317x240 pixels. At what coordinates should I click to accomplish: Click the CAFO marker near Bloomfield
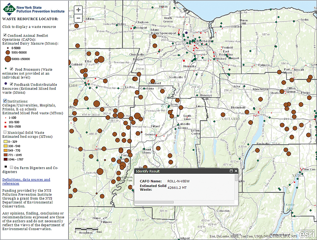[x=247, y=112]
